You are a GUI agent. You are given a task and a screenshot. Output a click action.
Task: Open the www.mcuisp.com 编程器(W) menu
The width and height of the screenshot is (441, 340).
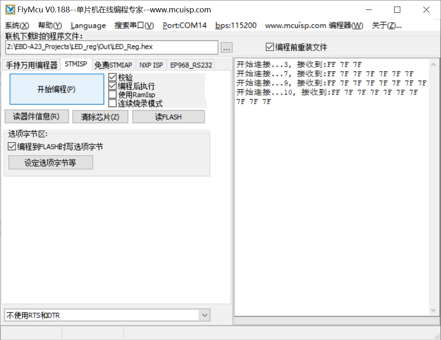314,26
